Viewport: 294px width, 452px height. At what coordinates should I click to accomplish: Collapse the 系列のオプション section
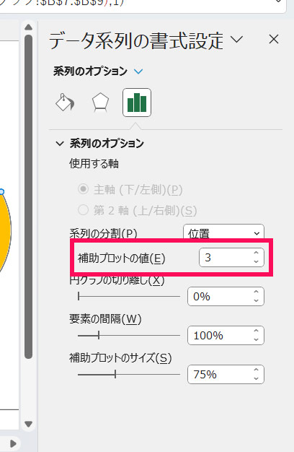point(60,144)
